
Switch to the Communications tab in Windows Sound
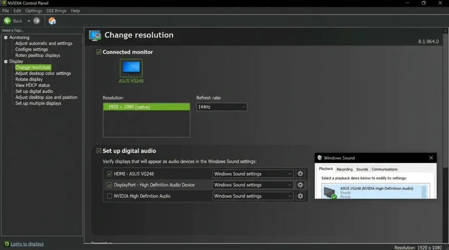(x=384, y=169)
